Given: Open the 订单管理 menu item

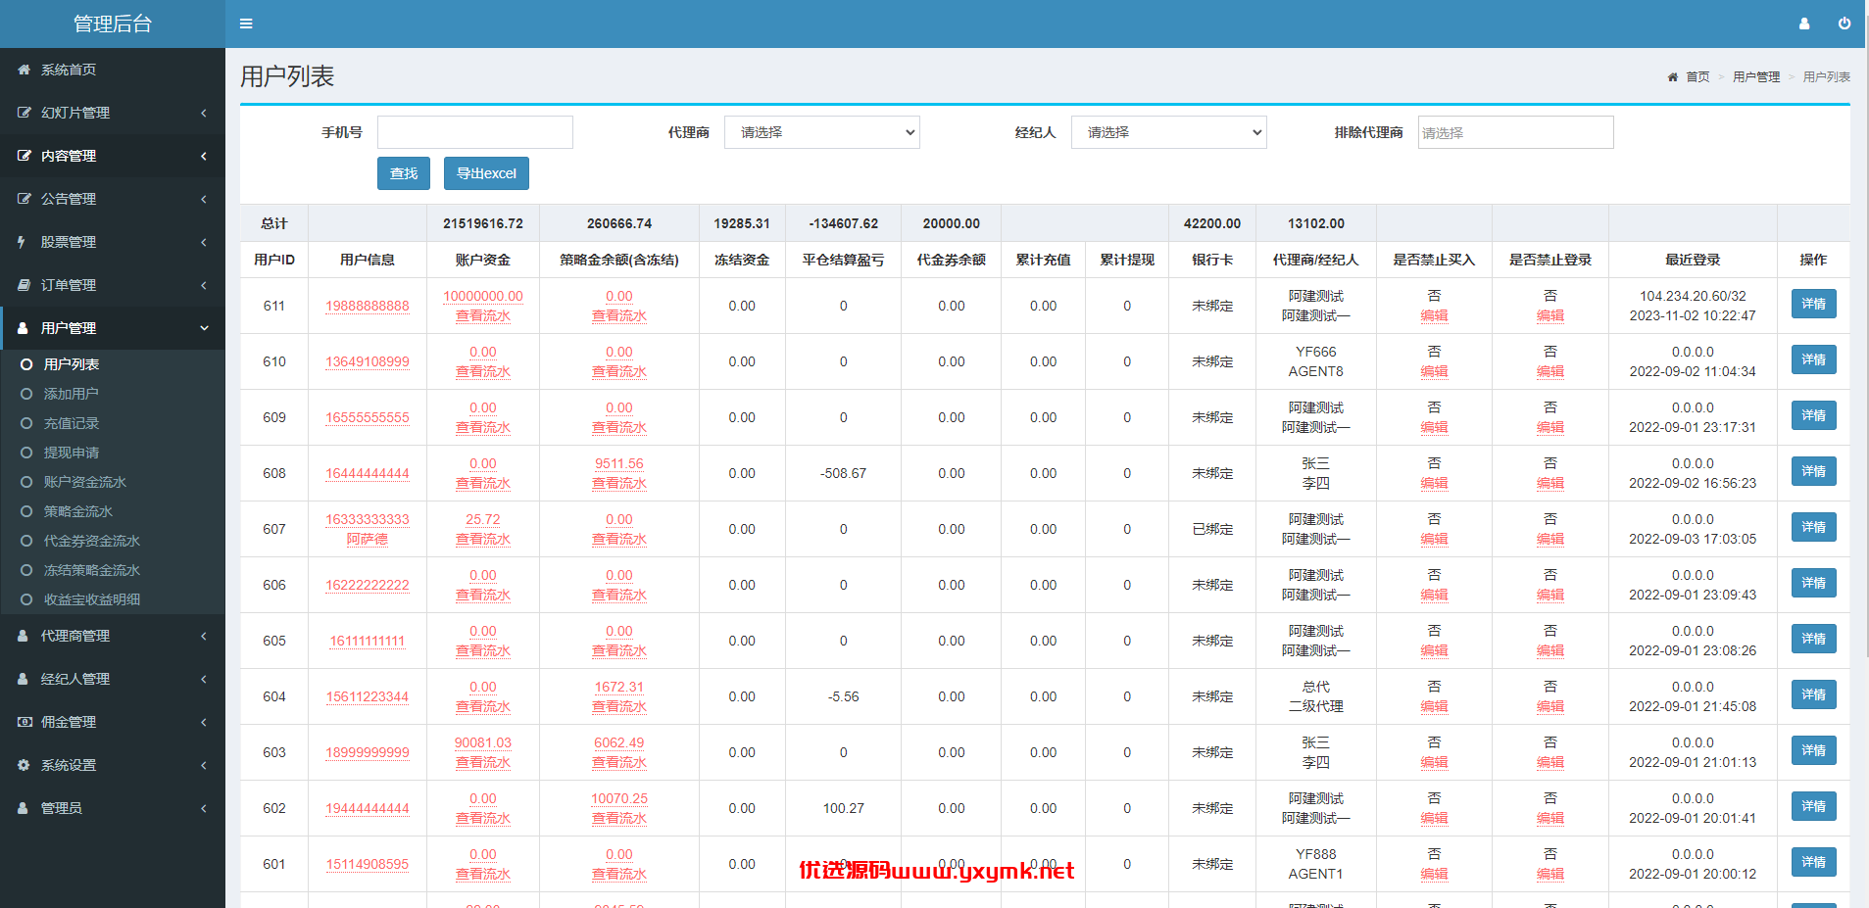Looking at the screenshot, I should (113, 285).
